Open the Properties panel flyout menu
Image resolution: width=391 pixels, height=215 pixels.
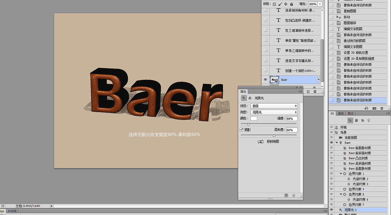click(x=300, y=92)
